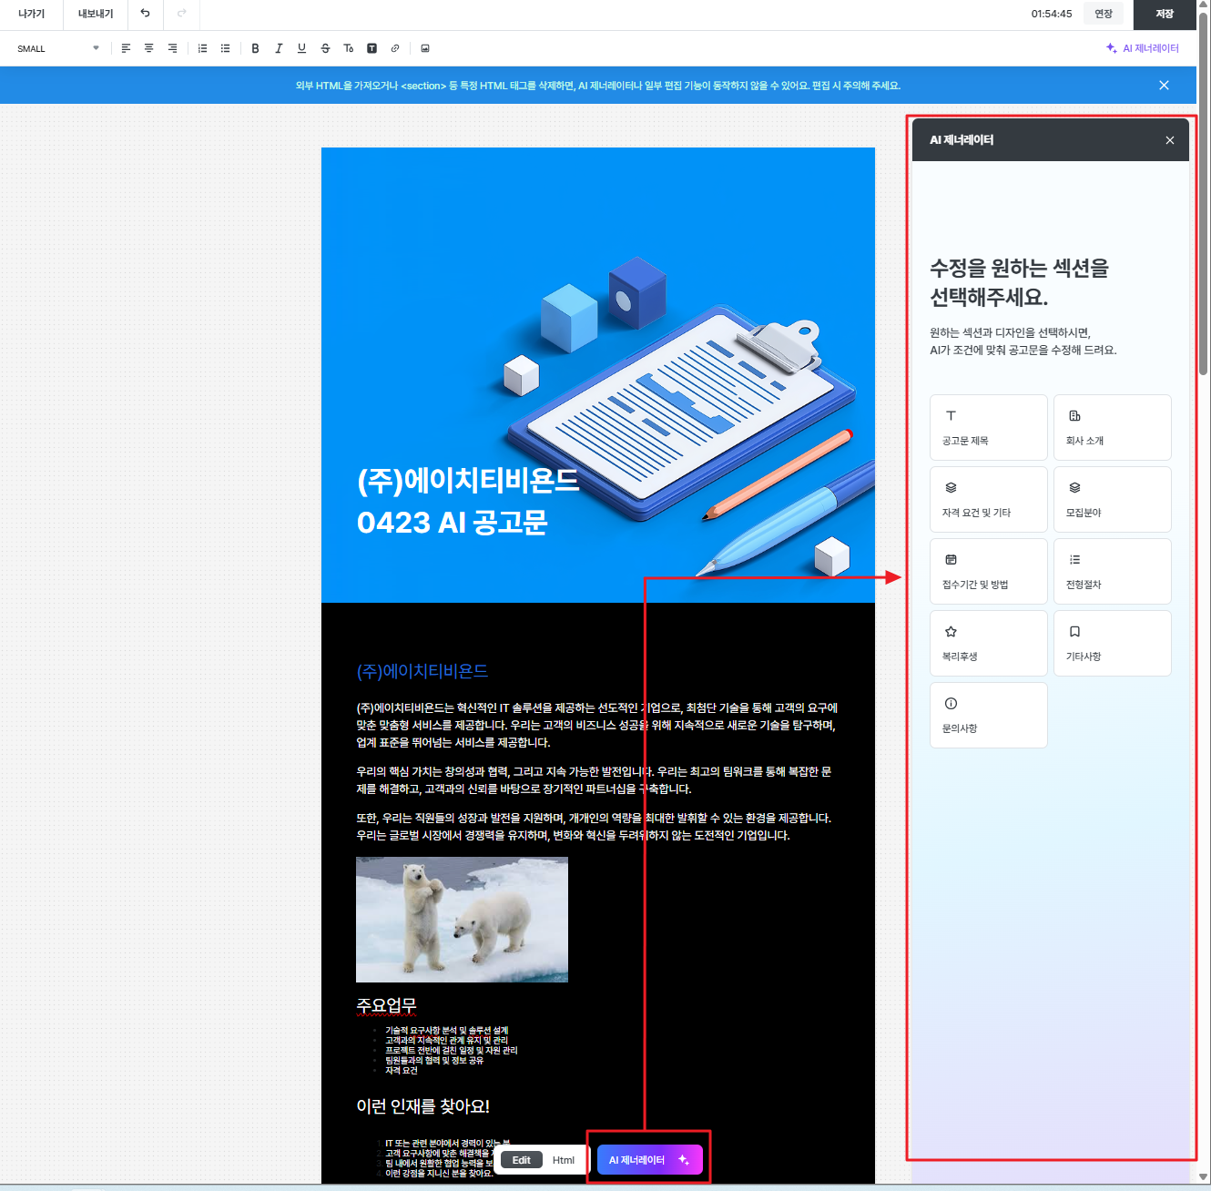Open the gradient AI 제너레이터 bottom button
Screen dimensions: 1211x1191
pos(649,1160)
